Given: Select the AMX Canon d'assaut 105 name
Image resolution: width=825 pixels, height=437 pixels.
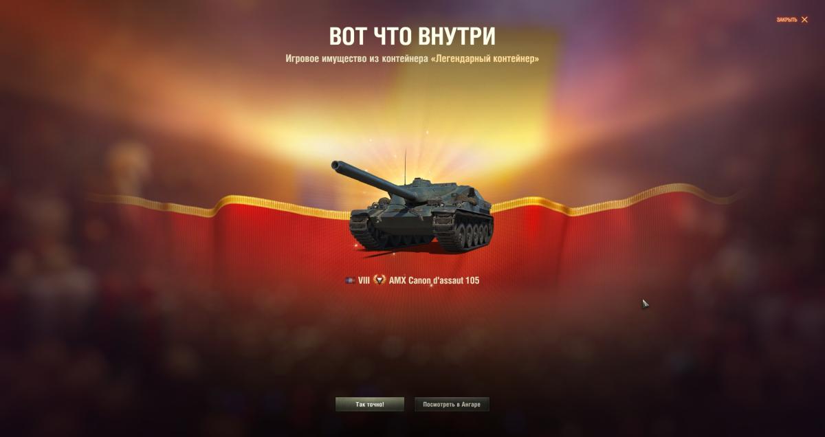Looking at the screenshot, I should click(434, 280).
